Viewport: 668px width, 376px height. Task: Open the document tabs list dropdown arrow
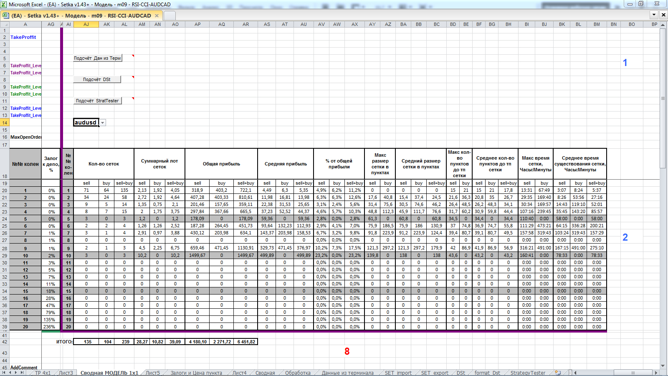[654, 15]
